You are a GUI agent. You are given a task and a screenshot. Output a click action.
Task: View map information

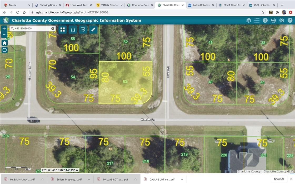pyautogui.click(x=265, y=20)
